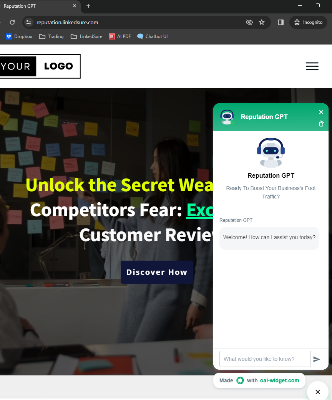This screenshot has height=400, width=332.
Task: Click the tracking protection eye icon
Action: tap(249, 22)
